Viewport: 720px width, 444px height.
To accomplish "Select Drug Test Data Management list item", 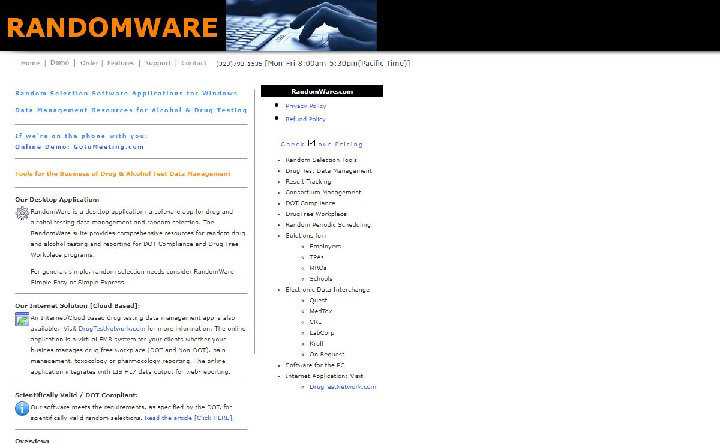I will click(x=329, y=170).
